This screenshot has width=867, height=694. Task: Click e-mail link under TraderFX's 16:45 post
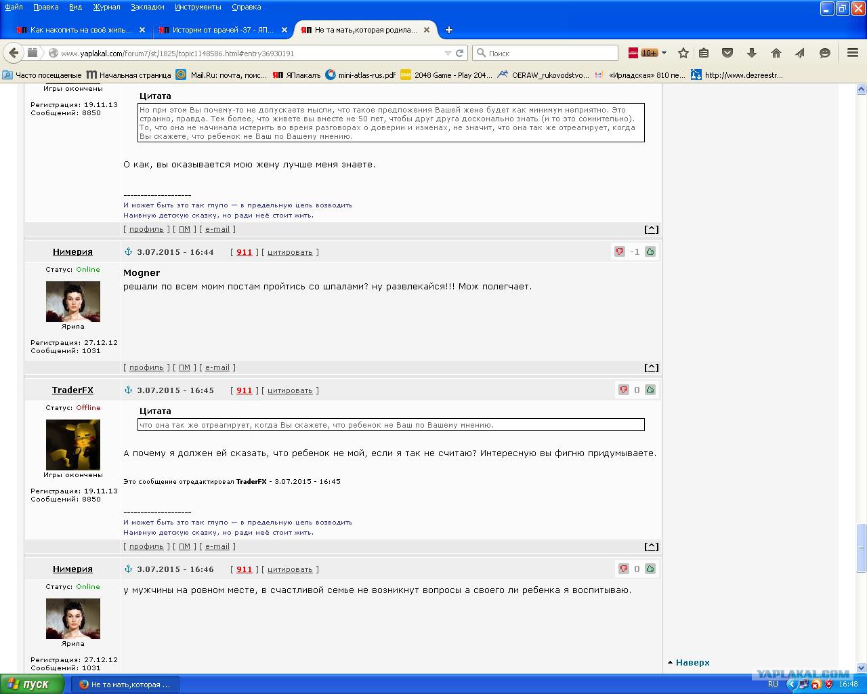217,546
